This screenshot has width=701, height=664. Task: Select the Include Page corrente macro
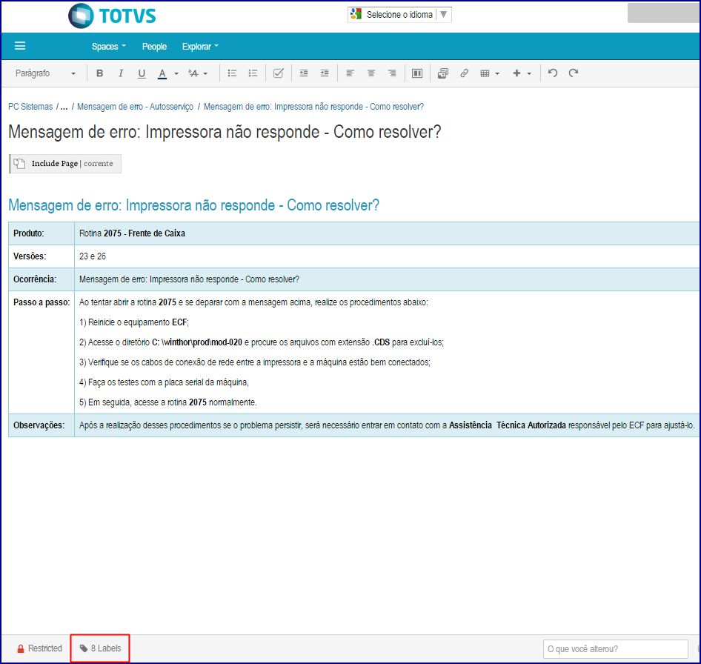(65, 164)
